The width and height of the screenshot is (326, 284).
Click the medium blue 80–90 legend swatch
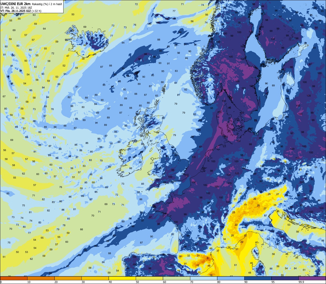231,278
